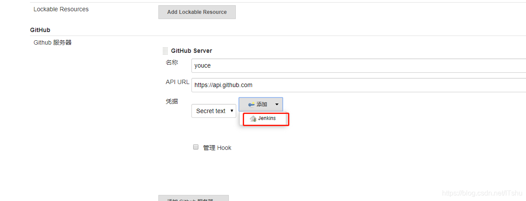The height and width of the screenshot is (201, 526).
Task: Click the API URL input field
Action: tap(358, 85)
